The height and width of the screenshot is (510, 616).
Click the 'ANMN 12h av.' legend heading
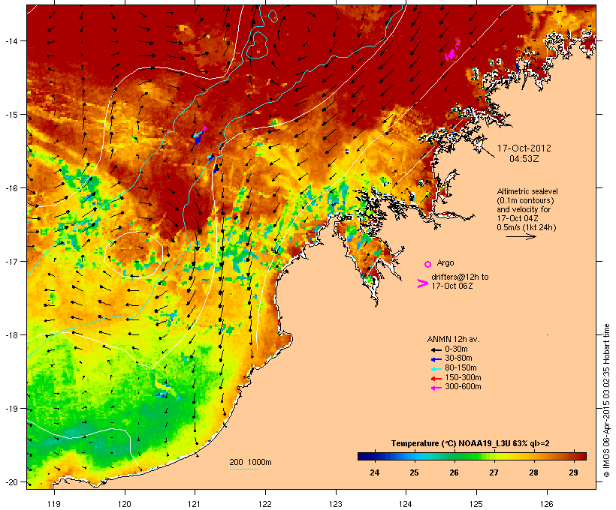(x=453, y=339)
